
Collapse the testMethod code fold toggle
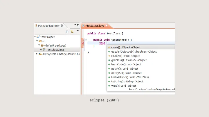(x=86, y=40)
